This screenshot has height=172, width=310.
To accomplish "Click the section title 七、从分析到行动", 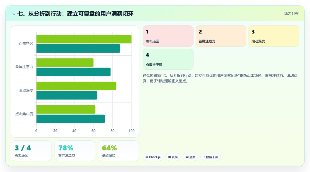I will (75, 14).
